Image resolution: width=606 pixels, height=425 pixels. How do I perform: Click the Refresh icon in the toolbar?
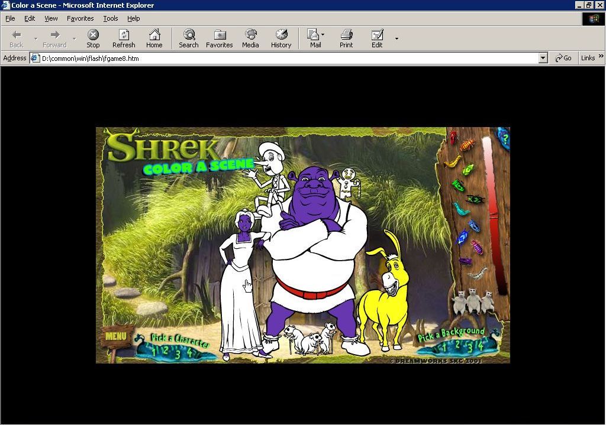pos(123,38)
